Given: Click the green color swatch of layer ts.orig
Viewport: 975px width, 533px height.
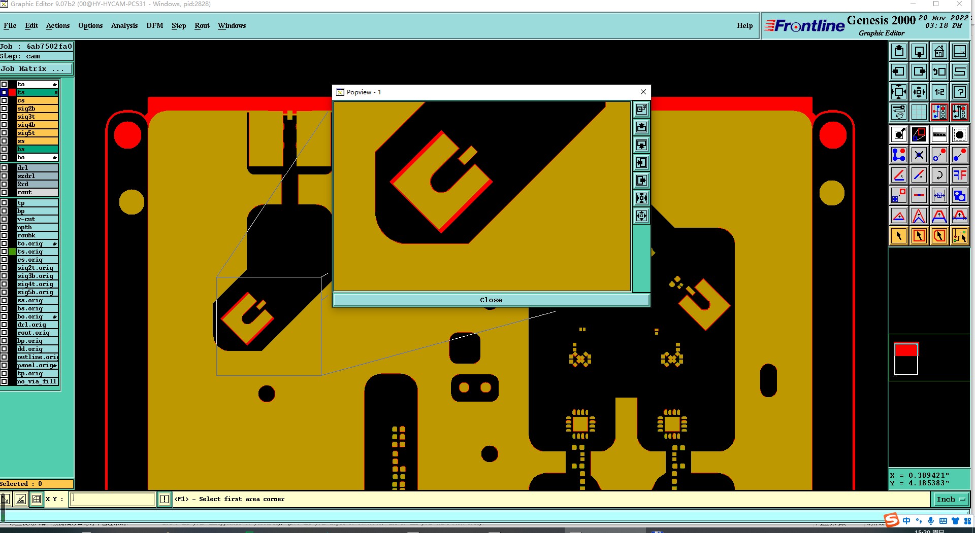Looking at the screenshot, I should click(x=12, y=252).
